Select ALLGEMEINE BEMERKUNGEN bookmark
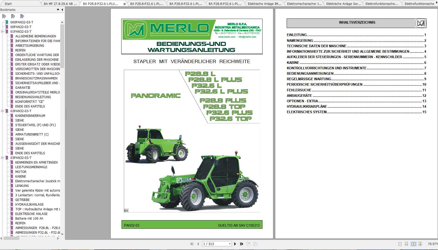This screenshot has width=438, height=250. pyautogui.click(x=36, y=36)
